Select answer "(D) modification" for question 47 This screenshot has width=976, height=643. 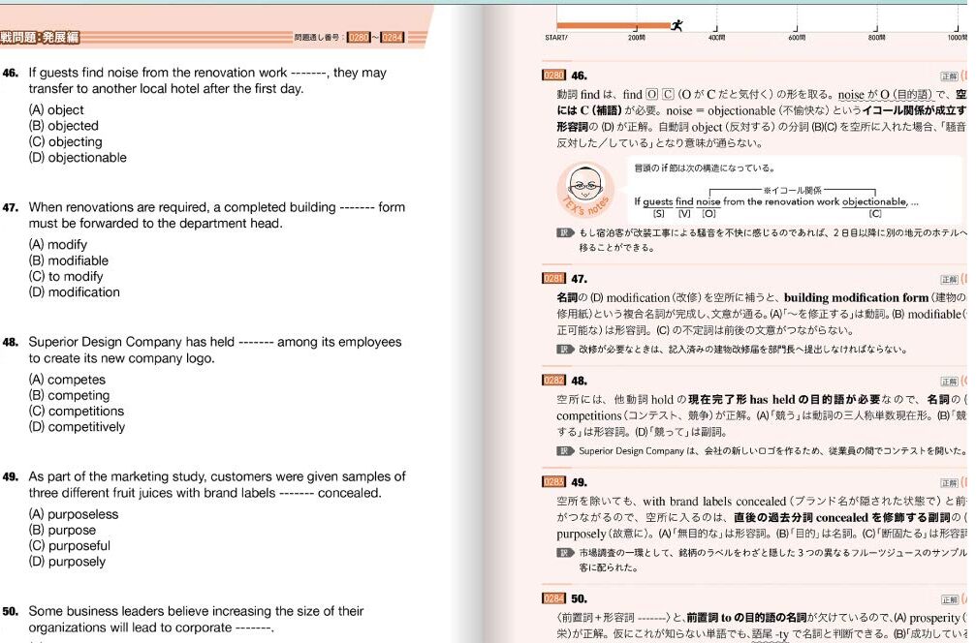point(74,292)
